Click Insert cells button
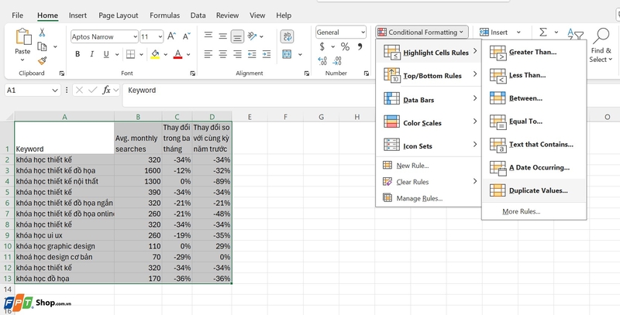Image resolution: width=620 pixels, height=315 pixels. pos(494,33)
